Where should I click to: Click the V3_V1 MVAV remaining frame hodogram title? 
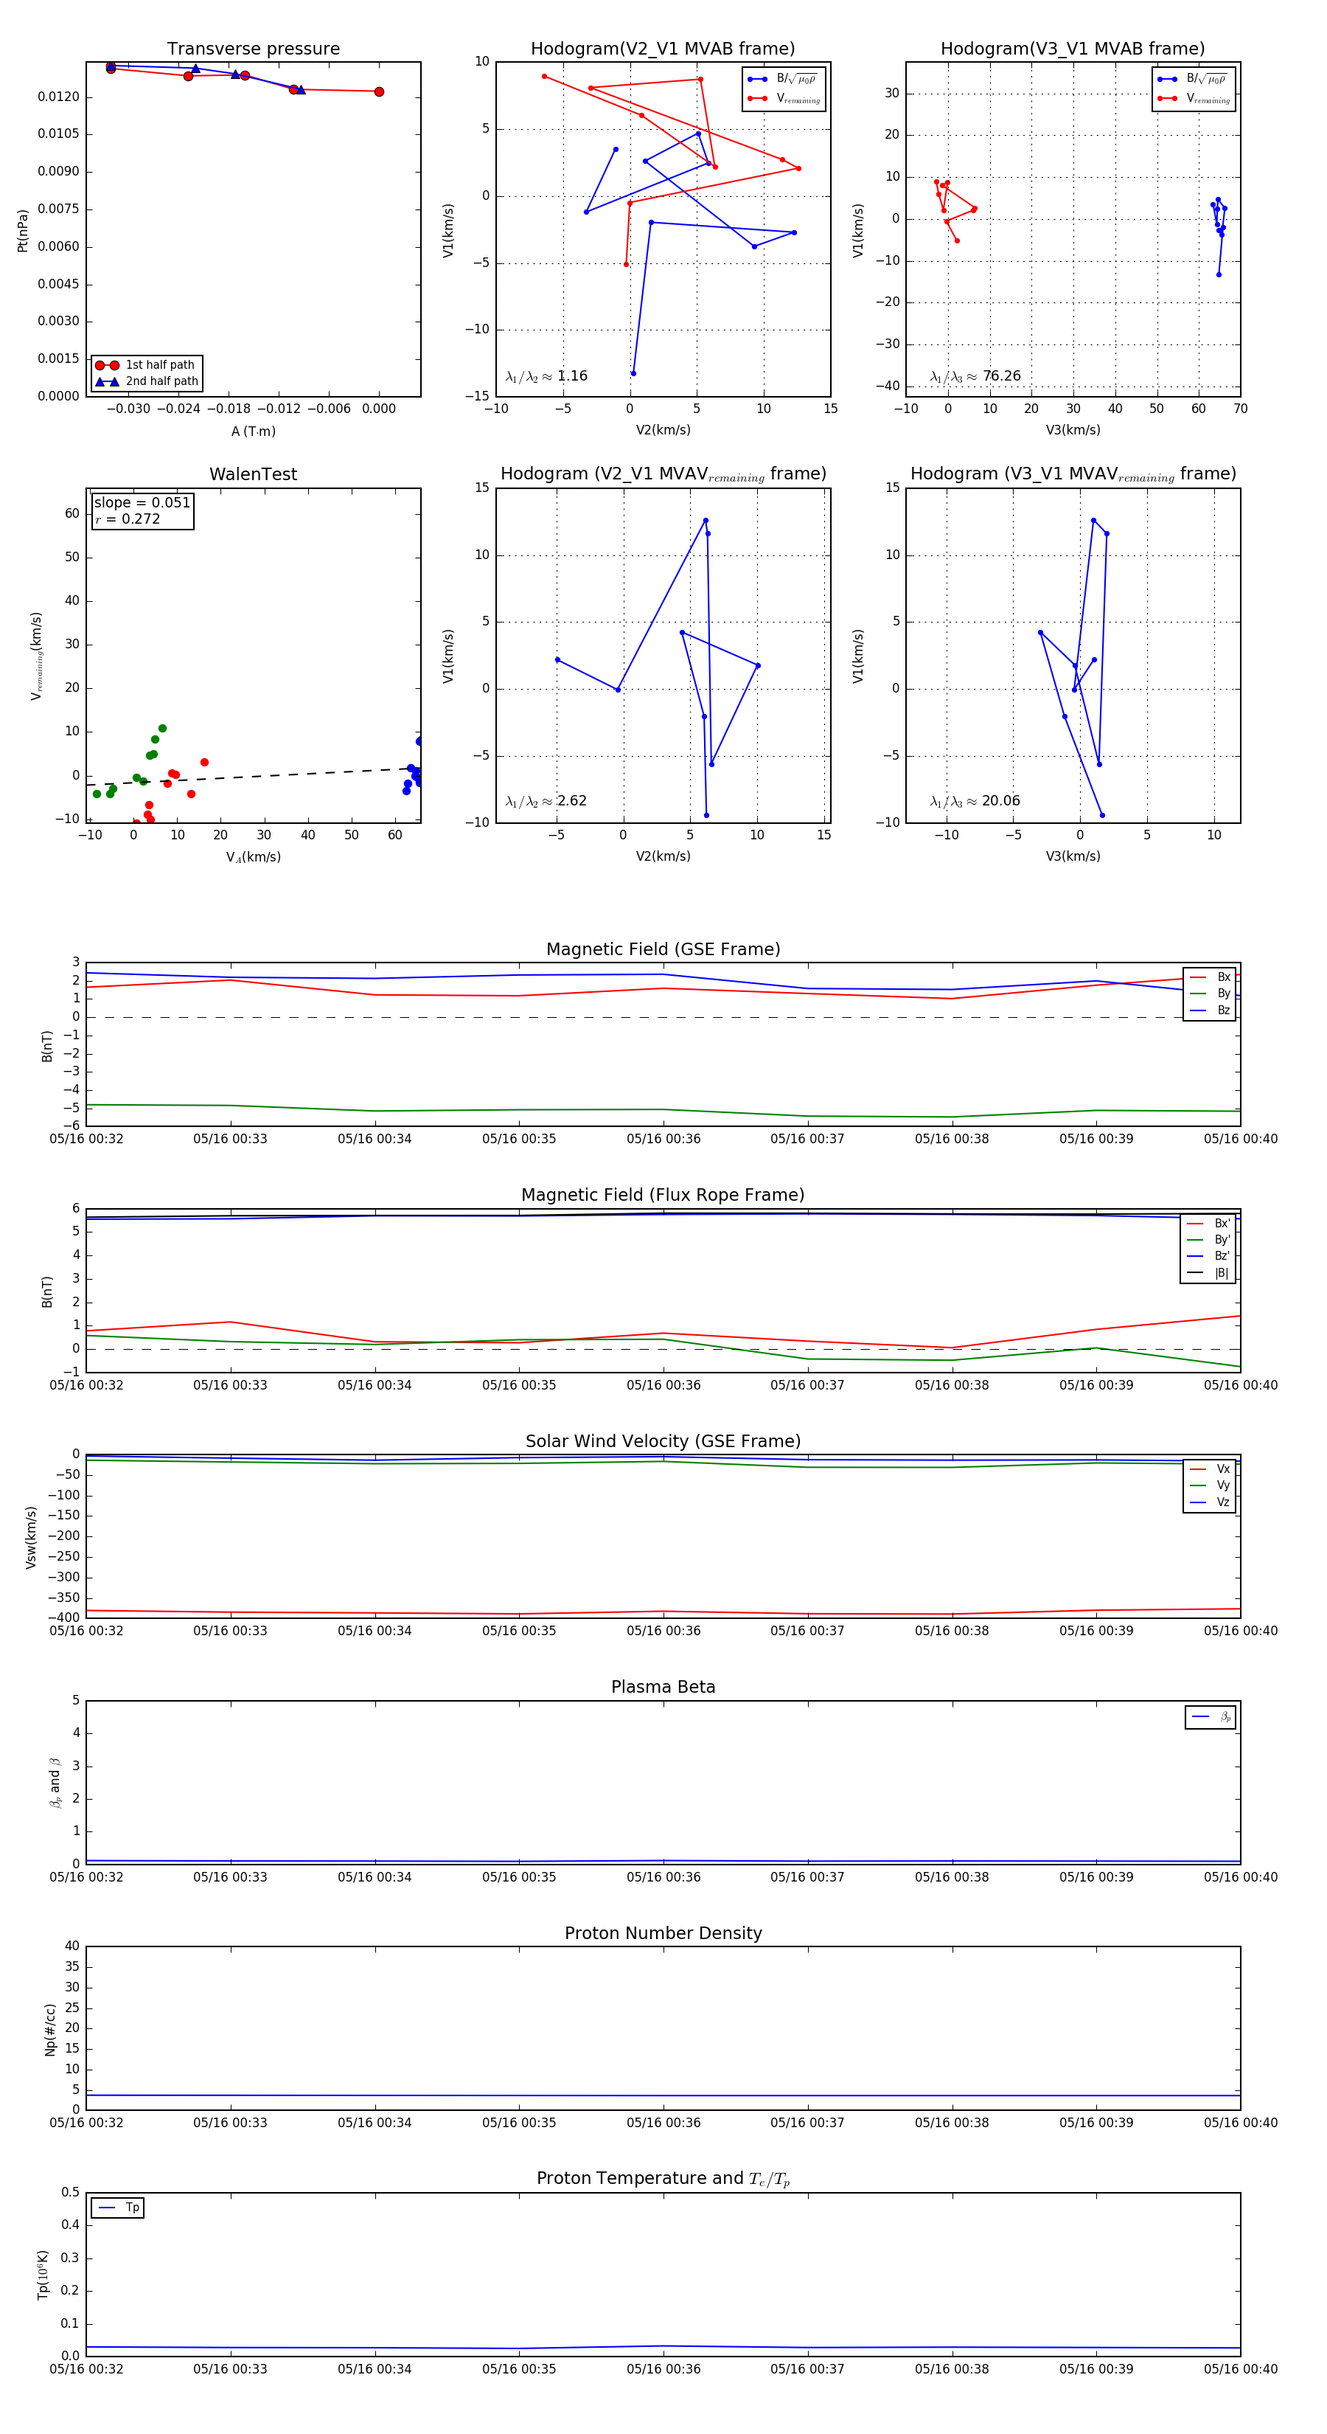pos(1073,474)
